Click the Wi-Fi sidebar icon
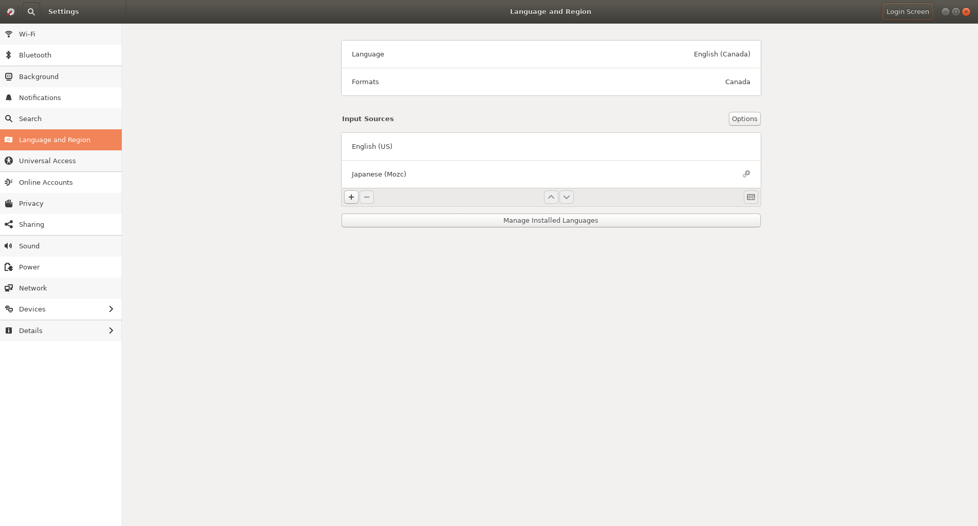This screenshot has width=978, height=526. coord(8,34)
